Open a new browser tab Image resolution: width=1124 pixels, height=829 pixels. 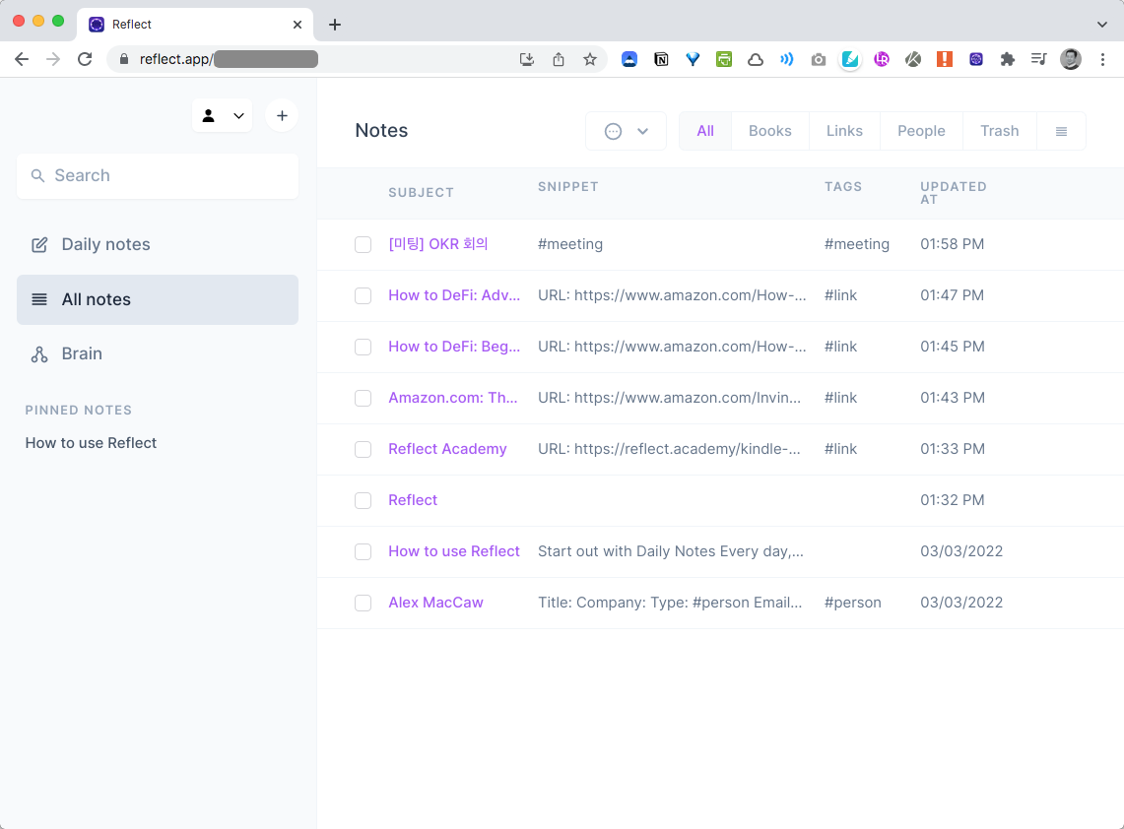(x=335, y=25)
